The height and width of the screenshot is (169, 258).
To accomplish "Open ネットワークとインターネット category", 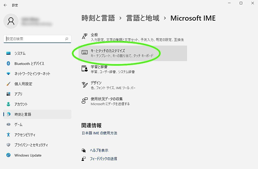I will point(37,74).
